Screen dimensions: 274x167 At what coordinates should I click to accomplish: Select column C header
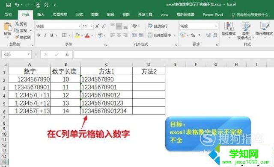pyautogui.click(x=106, y=64)
